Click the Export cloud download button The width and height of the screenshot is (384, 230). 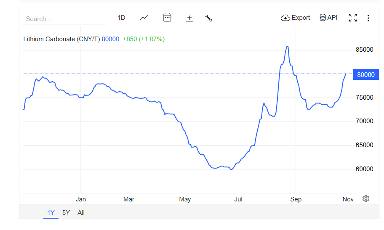click(x=296, y=18)
